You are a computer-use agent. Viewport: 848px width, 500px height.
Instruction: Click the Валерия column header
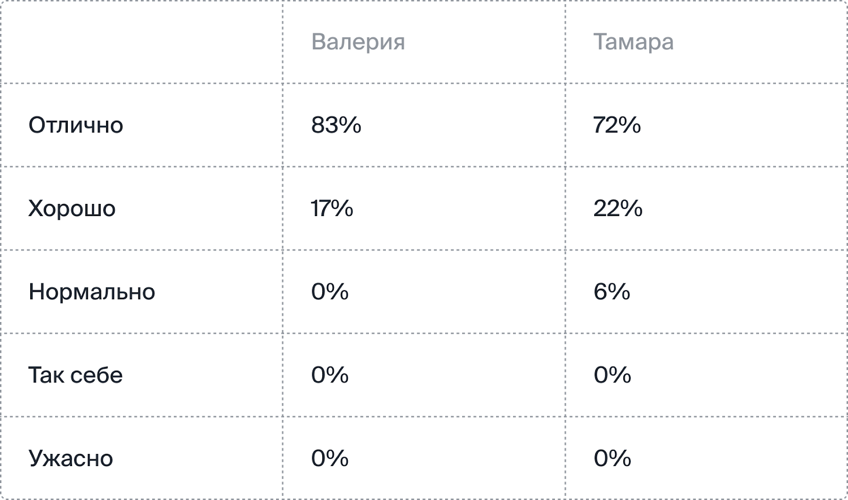pyautogui.click(x=358, y=42)
